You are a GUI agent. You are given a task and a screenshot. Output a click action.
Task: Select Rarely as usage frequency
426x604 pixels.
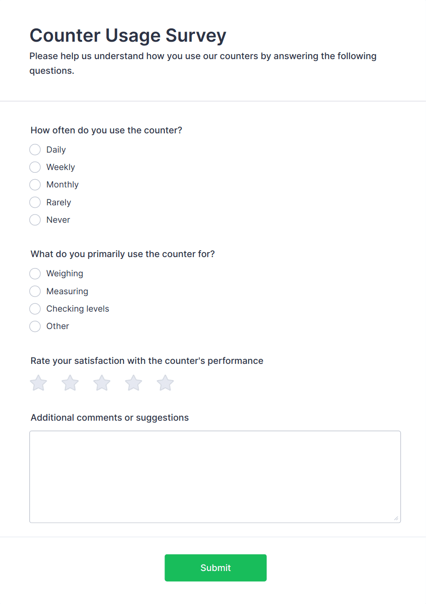coord(35,202)
